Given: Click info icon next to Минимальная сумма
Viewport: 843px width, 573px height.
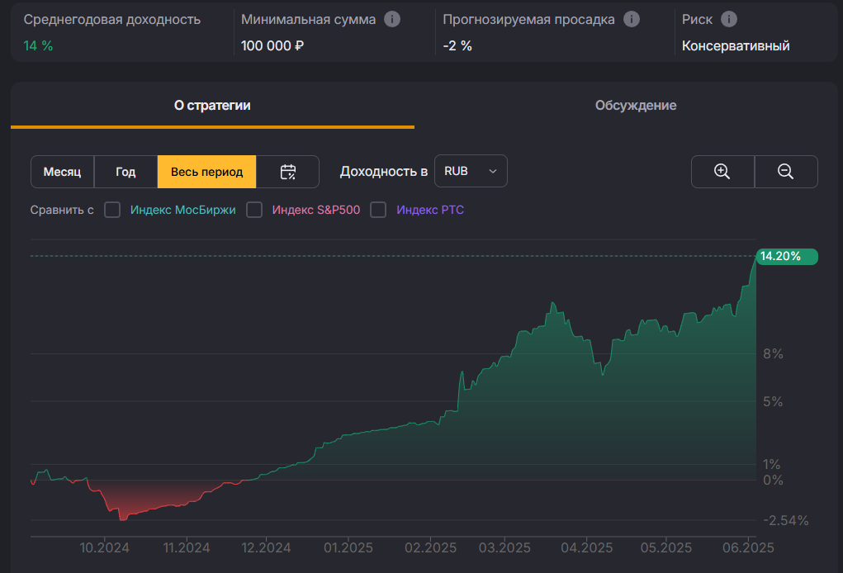Looking at the screenshot, I should point(392,19).
